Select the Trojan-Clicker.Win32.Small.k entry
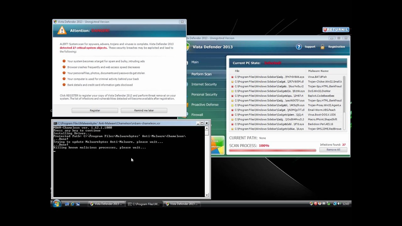 tap(325, 82)
